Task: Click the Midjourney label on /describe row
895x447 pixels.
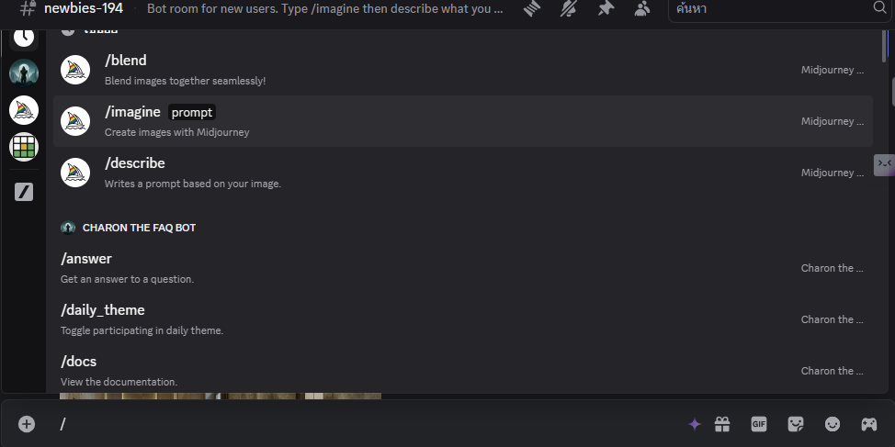Action: (x=833, y=173)
